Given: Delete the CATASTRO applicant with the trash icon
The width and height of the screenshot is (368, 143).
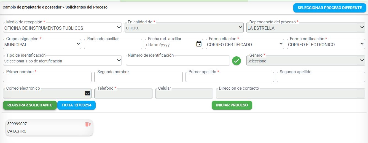Looking at the screenshot, I should pyautogui.click(x=88, y=124).
